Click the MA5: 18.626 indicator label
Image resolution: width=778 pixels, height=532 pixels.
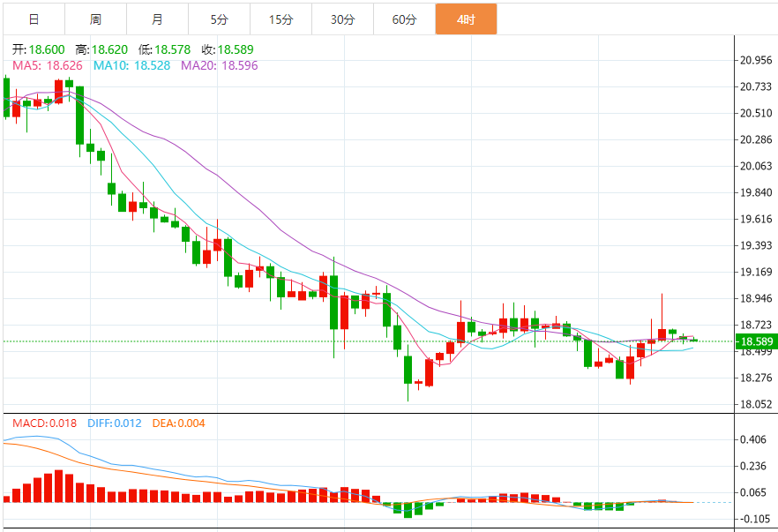[48, 65]
